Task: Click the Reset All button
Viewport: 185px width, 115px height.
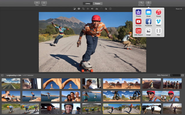Action: (x=179, y=9)
